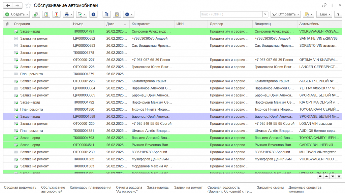345x193 pixels.
Task: Open the Заявки на ремонт tab
Action: pos(188,188)
